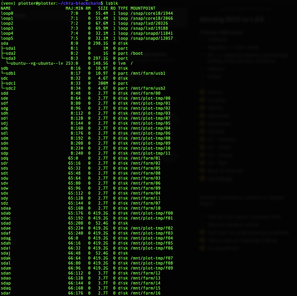Select the sdc1 partition name

[11, 83]
